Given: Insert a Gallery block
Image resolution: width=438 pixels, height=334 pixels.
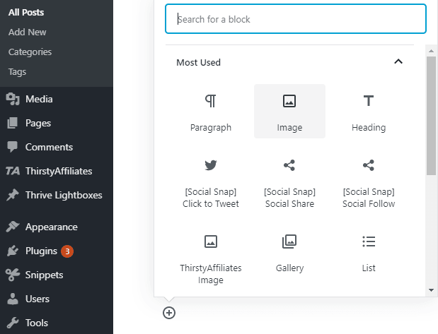Looking at the screenshot, I should click(289, 253).
